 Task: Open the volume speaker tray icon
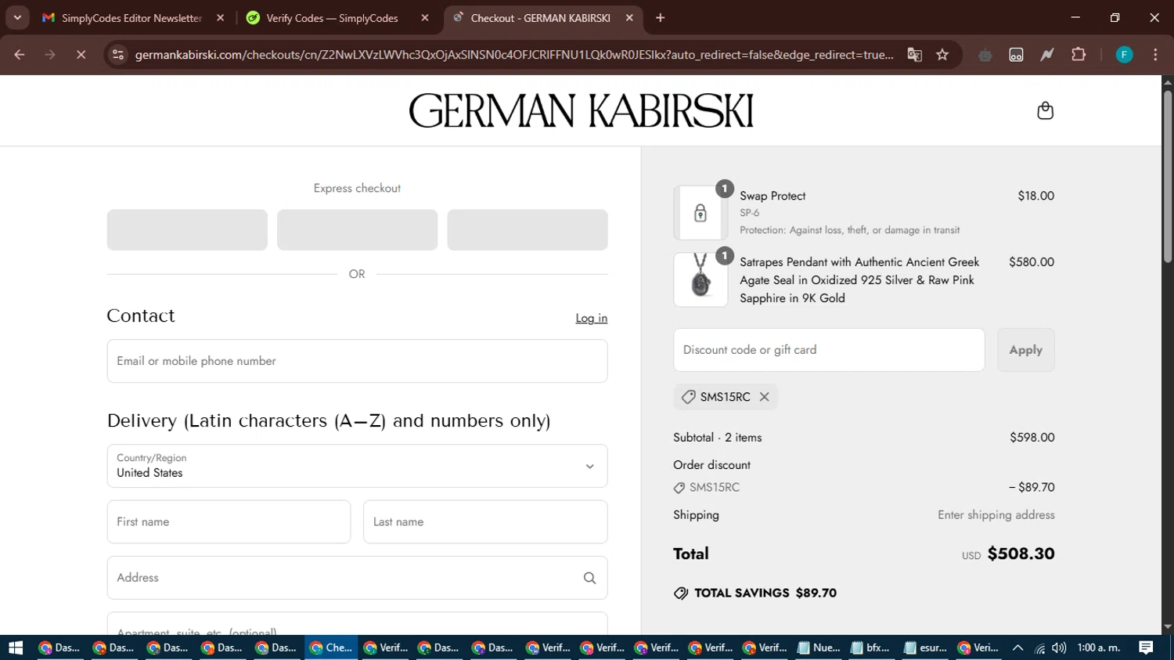point(1059,647)
